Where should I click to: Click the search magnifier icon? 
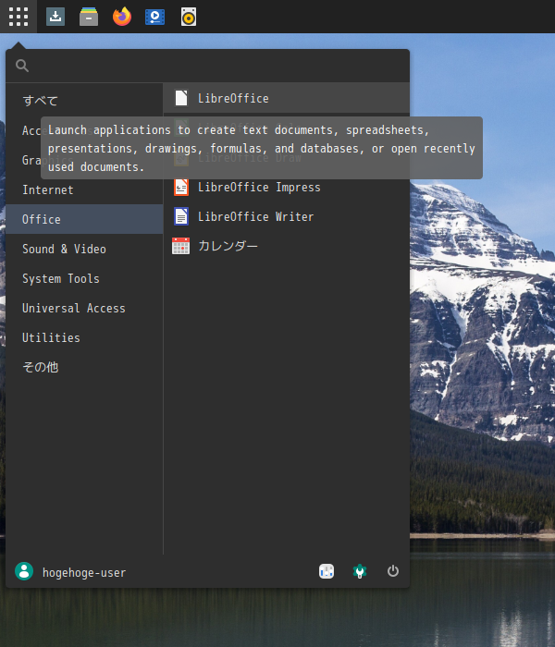pos(22,66)
